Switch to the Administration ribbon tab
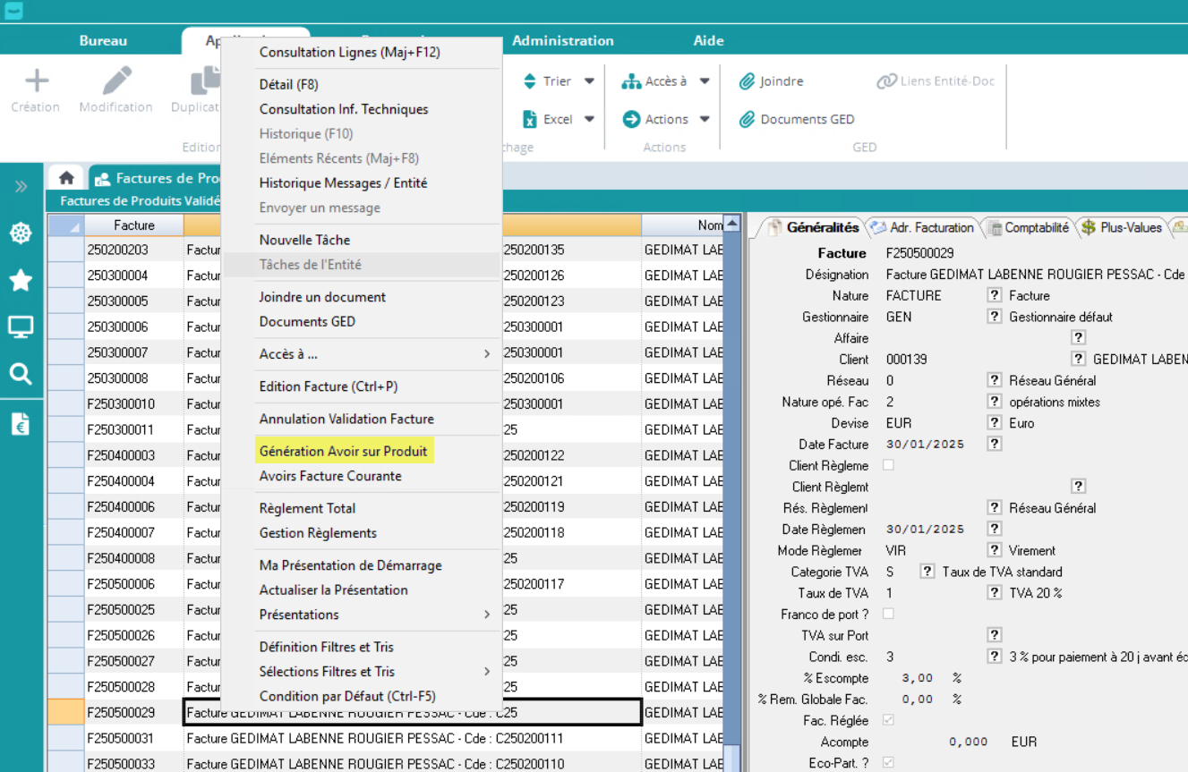 [x=563, y=40]
